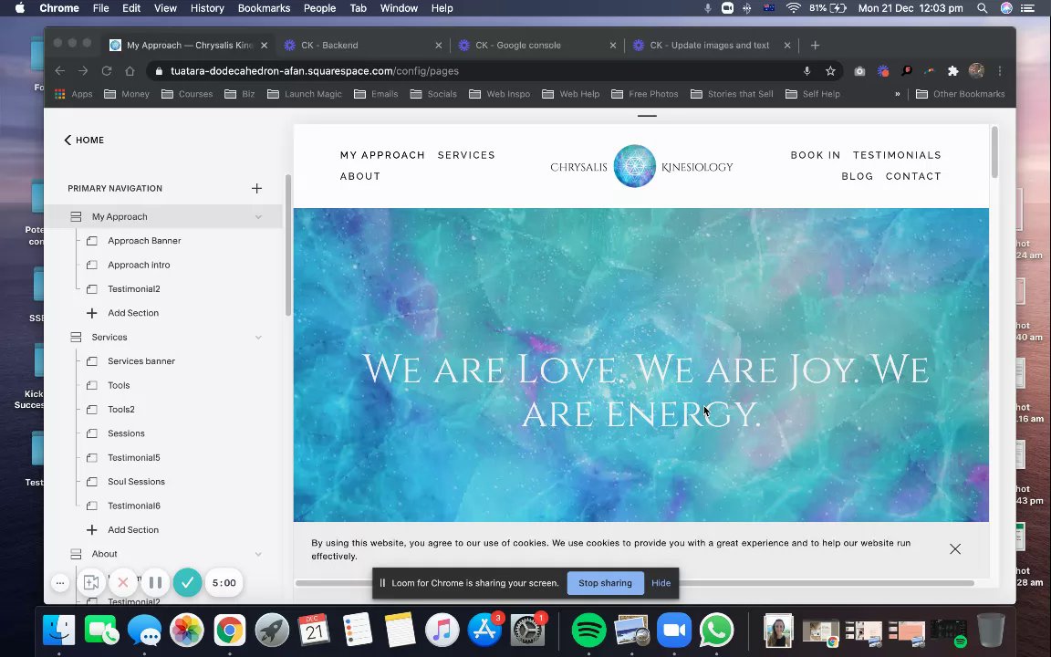
Task: Click Stop sharing in the Loom bar
Action: (x=605, y=583)
